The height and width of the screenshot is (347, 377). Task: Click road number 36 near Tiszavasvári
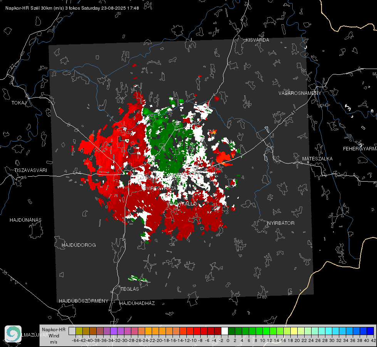(24, 177)
